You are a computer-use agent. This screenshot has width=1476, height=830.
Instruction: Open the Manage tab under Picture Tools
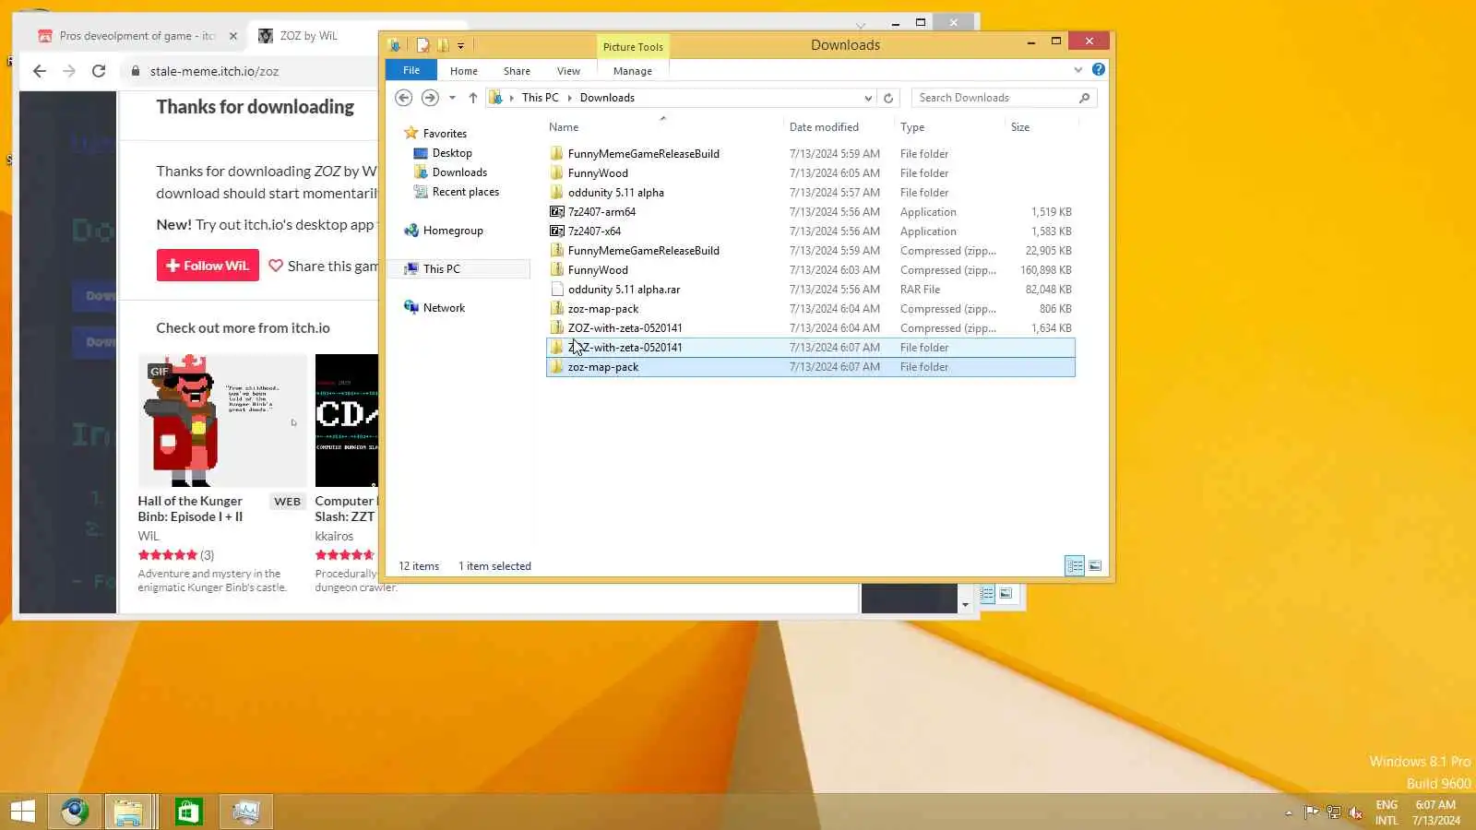point(633,71)
